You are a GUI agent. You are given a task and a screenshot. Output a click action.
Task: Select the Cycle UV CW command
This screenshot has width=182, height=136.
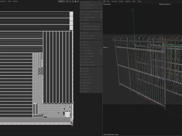point(87,80)
